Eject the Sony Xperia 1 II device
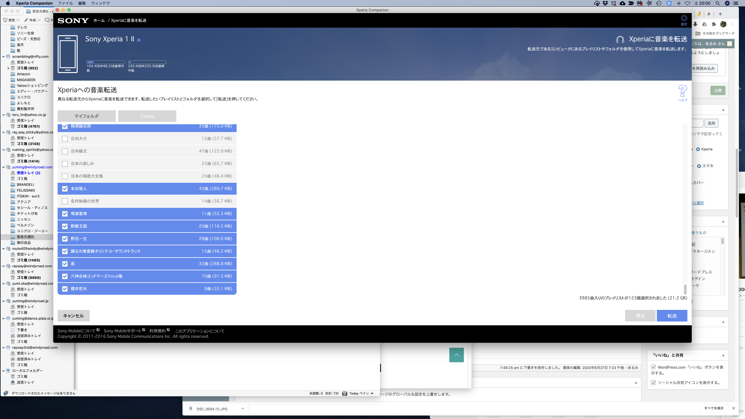The image size is (745, 419). click(139, 40)
